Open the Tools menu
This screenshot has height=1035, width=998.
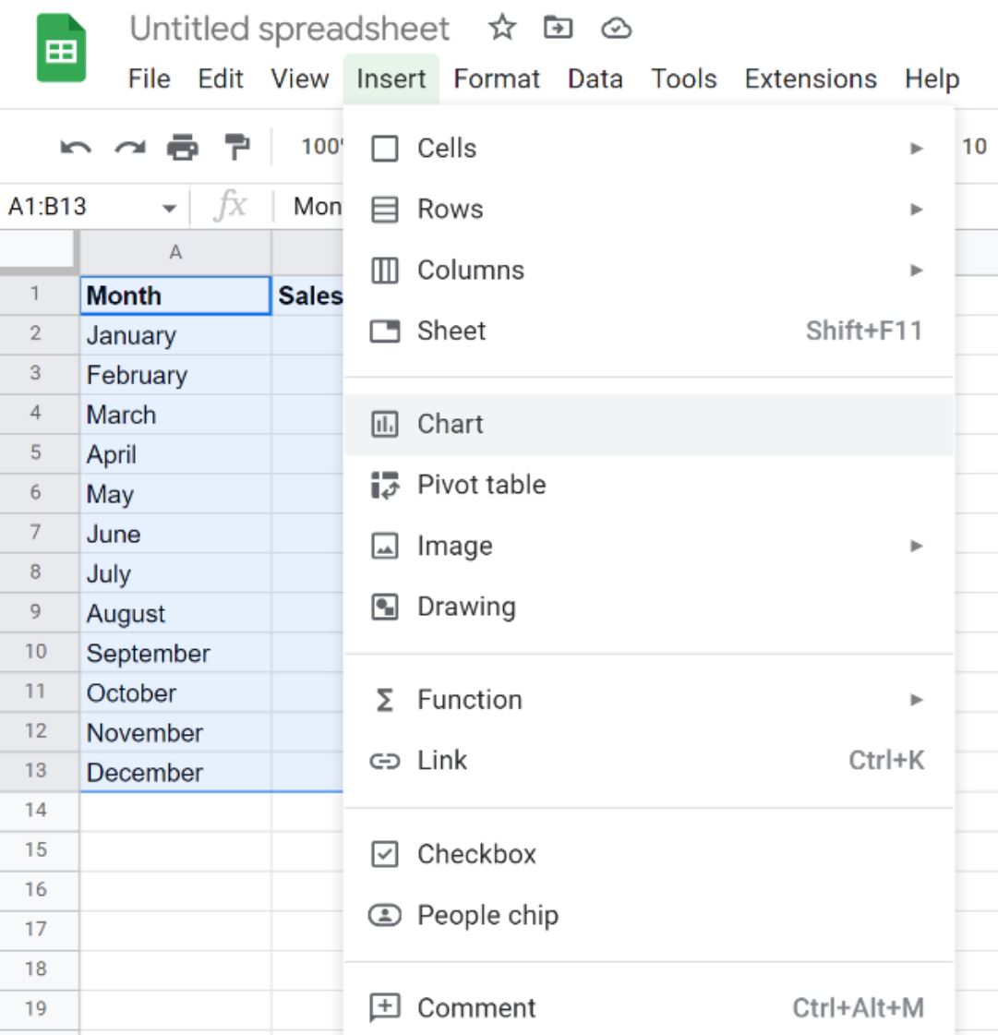click(x=684, y=79)
